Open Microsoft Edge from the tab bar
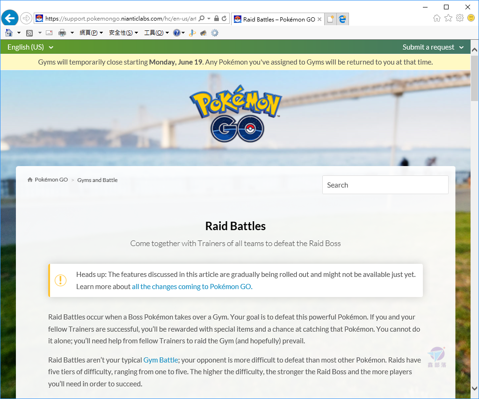 pos(342,19)
